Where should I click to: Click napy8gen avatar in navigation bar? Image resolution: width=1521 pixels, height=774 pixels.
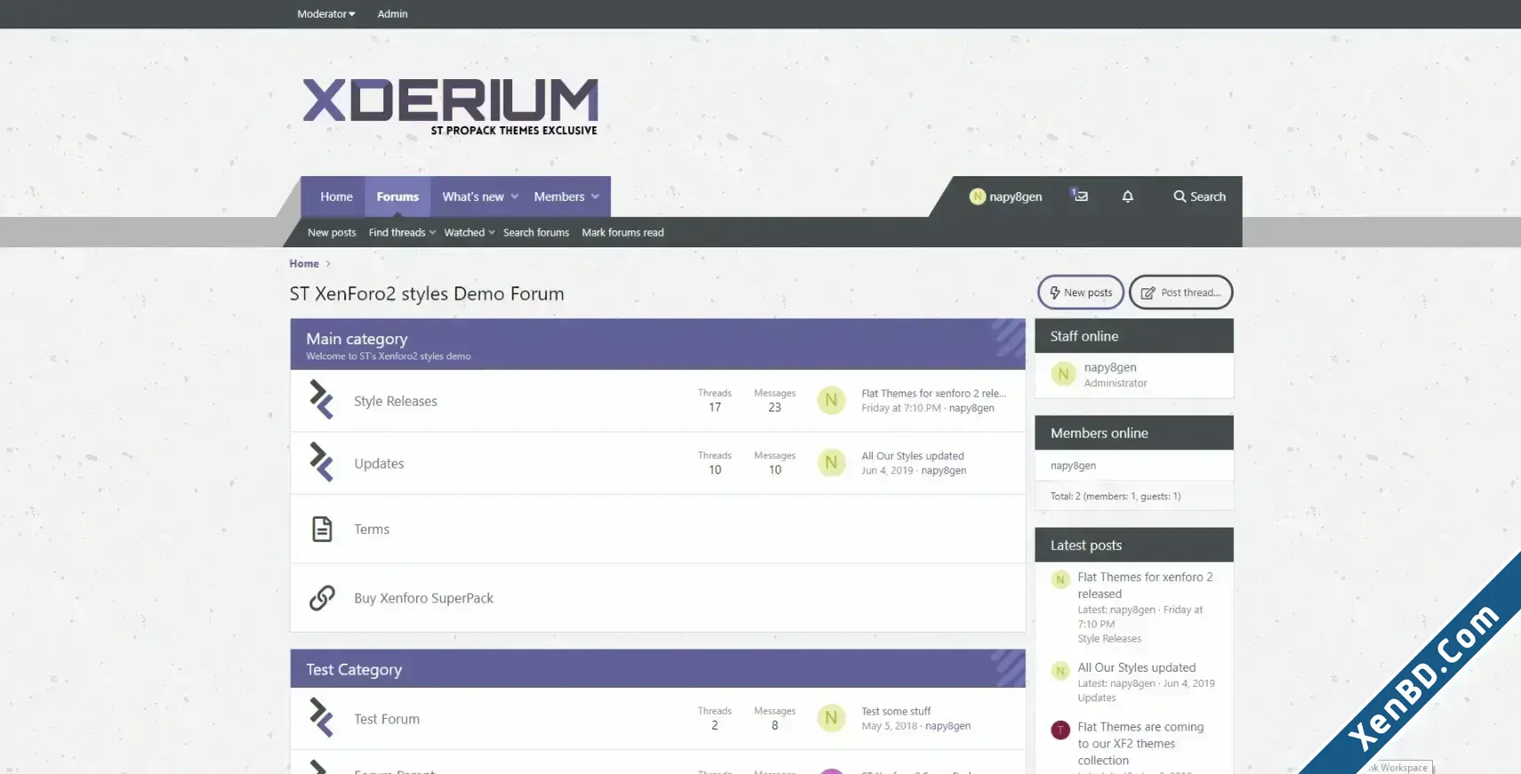tap(978, 197)
